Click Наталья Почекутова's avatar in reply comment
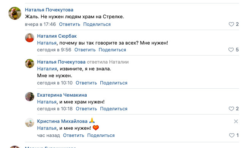247x148 pixels. (30, 64)
